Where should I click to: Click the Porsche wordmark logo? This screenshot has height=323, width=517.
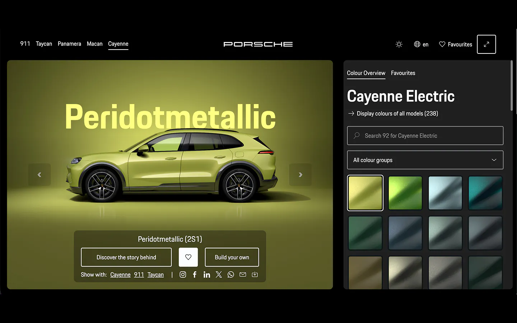258,44
